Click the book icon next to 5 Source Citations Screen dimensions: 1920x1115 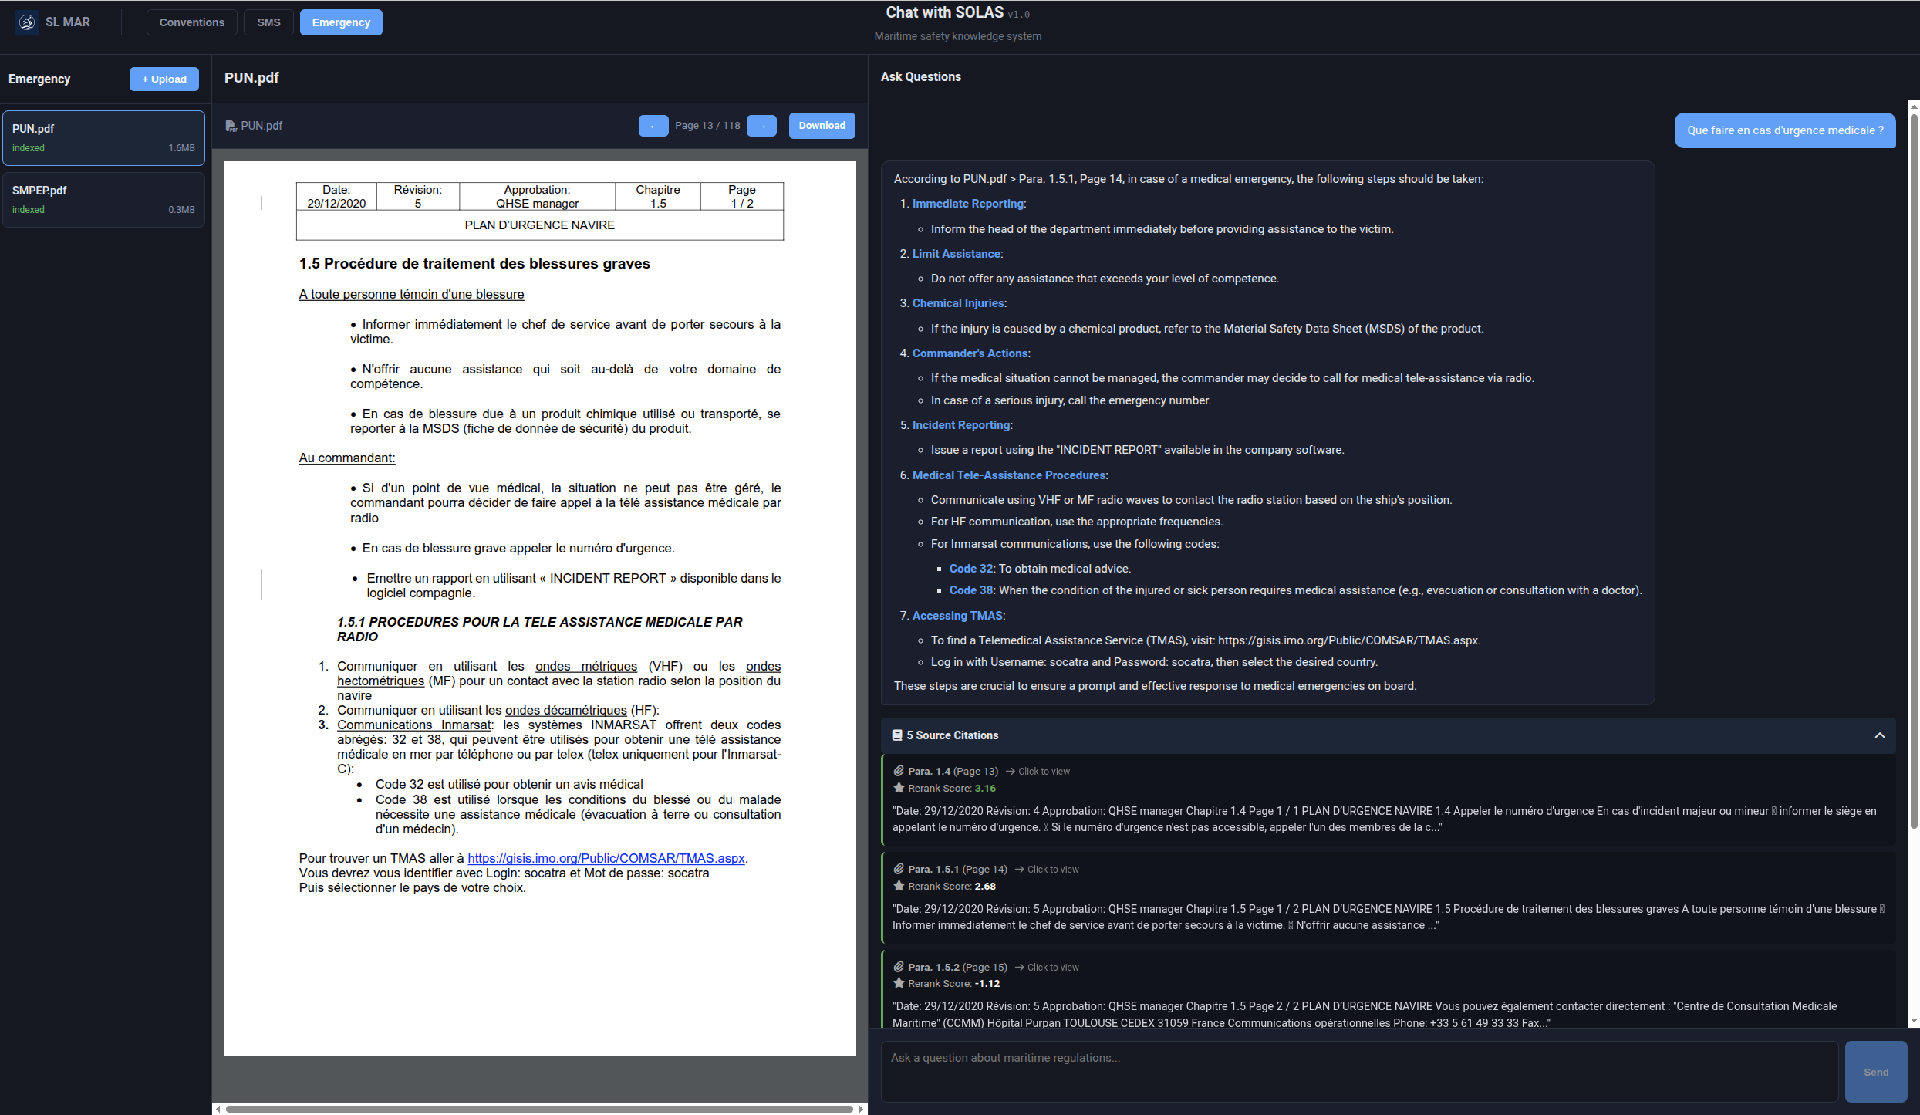pyautogui.click(x=896, y=735)
